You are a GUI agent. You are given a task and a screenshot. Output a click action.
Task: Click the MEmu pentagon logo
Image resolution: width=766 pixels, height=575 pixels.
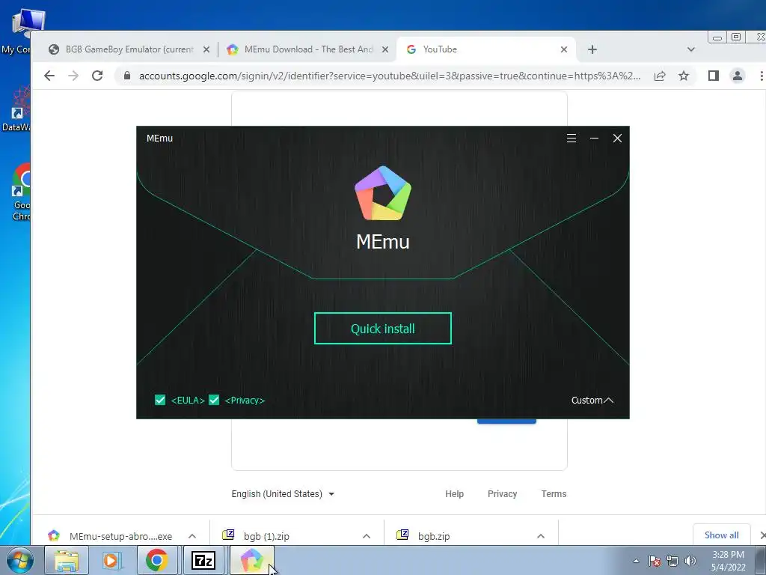(382, 193)
